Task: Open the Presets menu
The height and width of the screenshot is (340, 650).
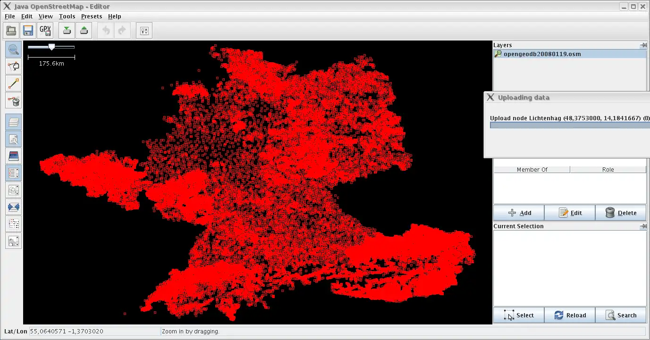Action: tap(92, 16)
